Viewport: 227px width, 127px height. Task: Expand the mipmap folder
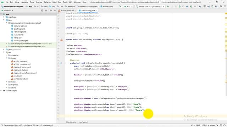click(6, 85)
